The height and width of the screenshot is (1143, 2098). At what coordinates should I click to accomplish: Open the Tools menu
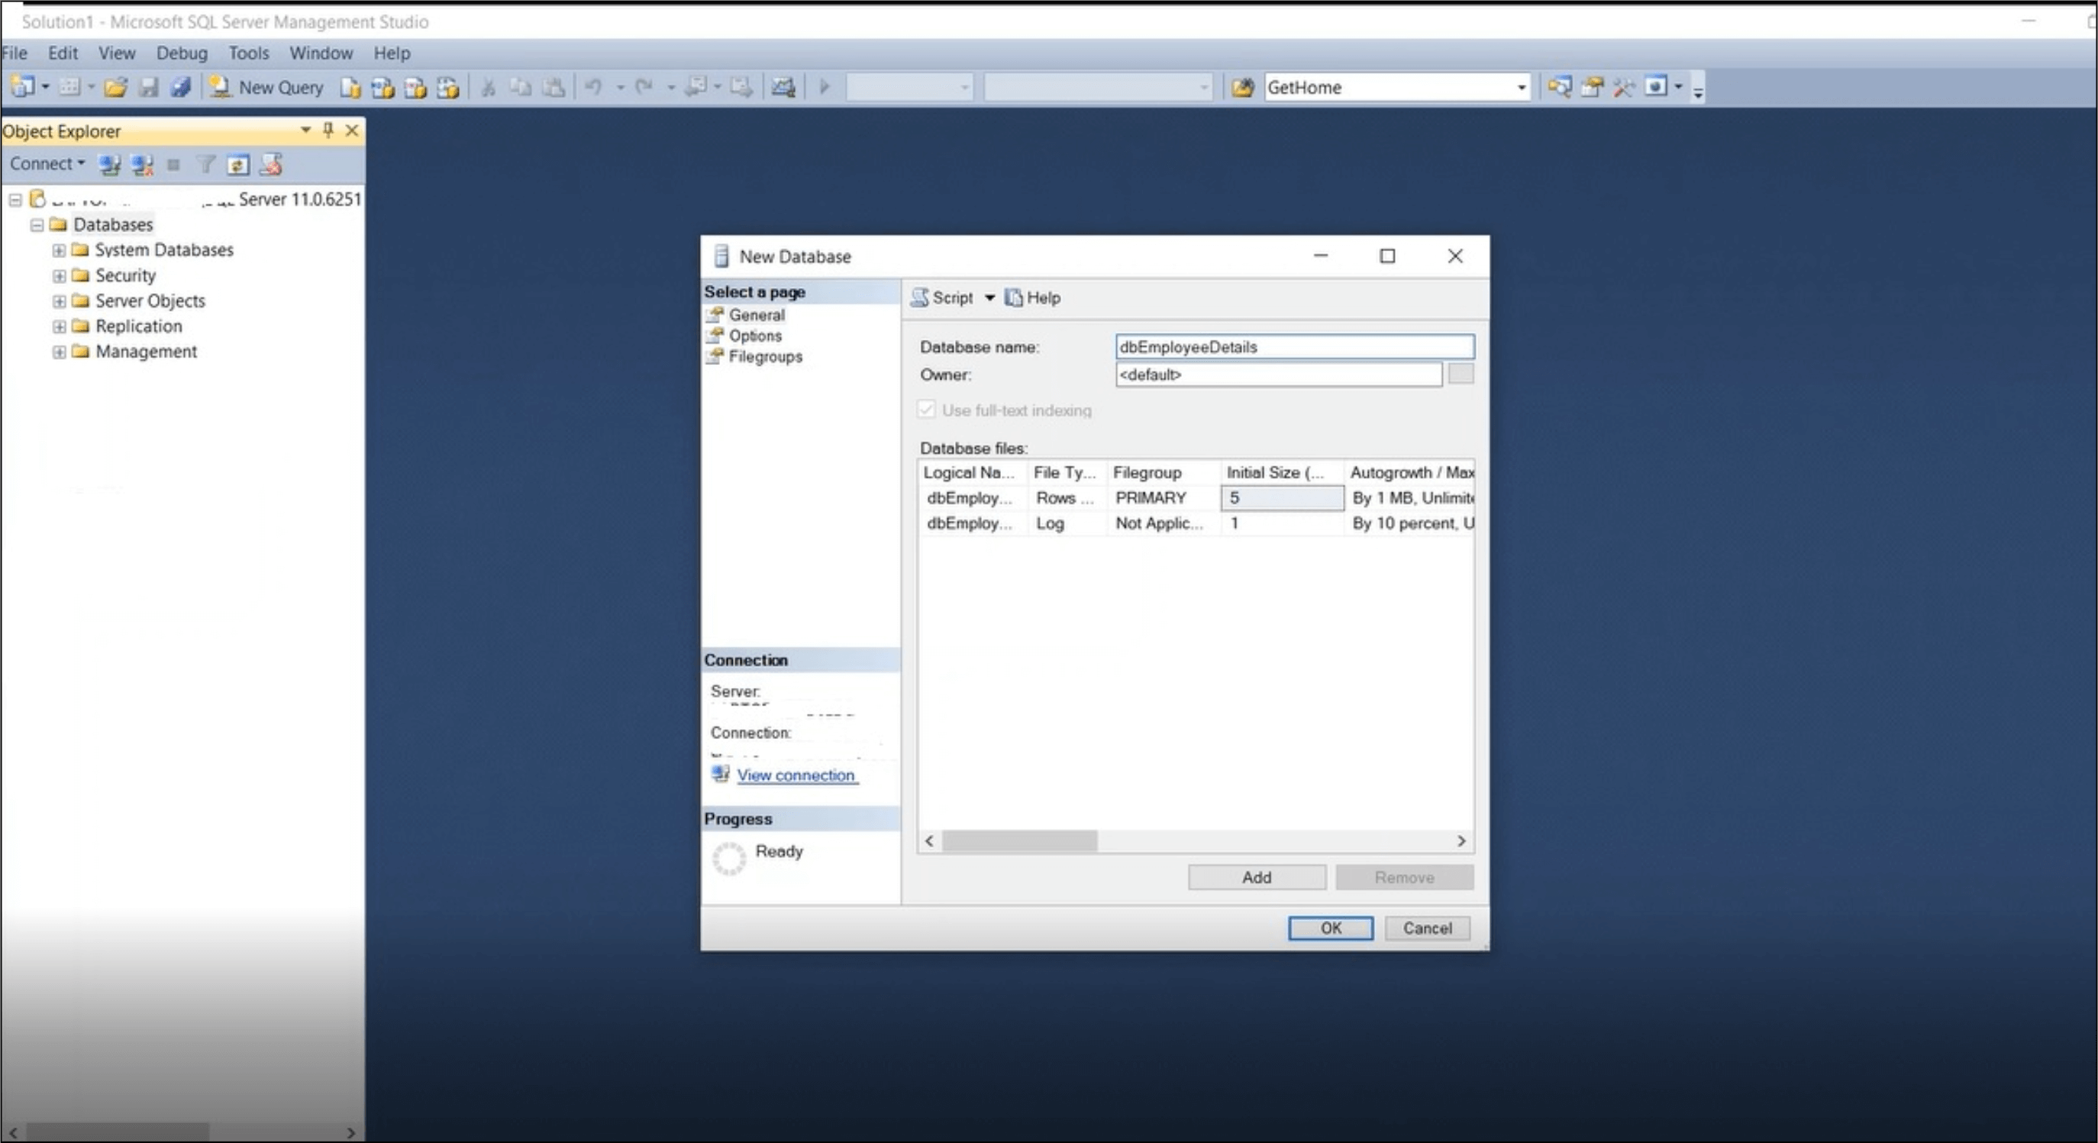(x=248, y=52)
